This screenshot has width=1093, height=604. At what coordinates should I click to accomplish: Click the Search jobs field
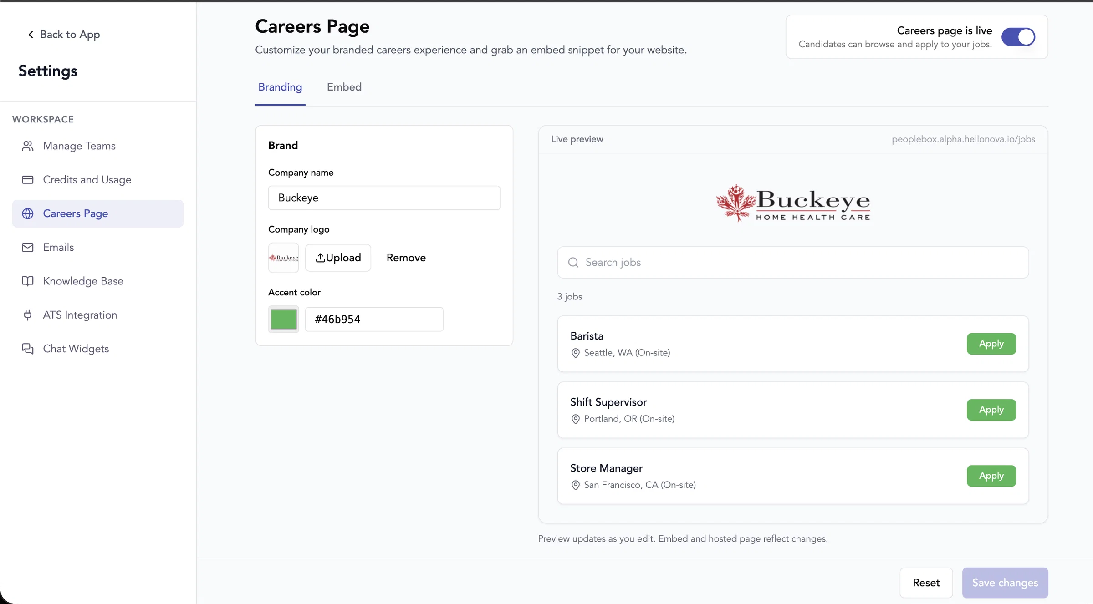point(793,263)
